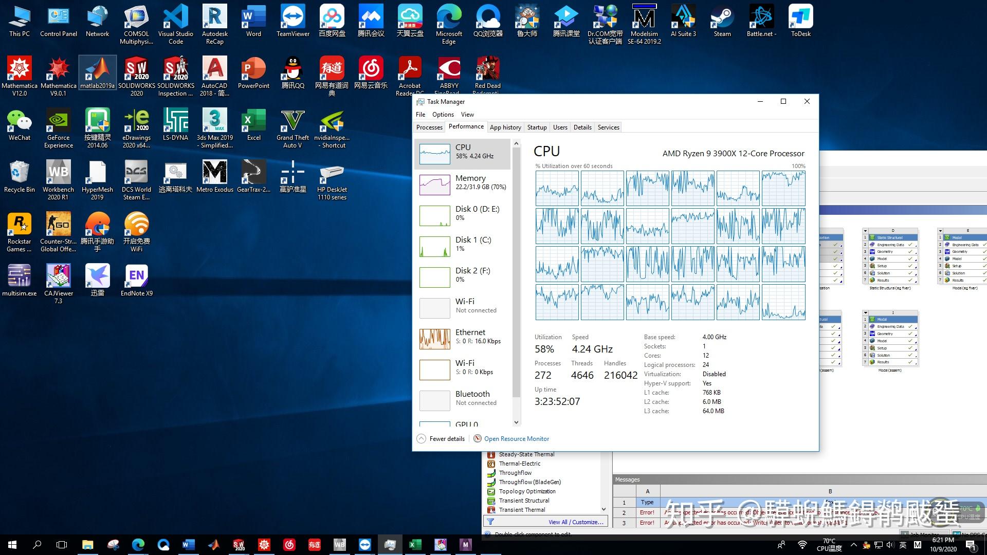Select Disk 0 (D: E:) performance item
Viewport: 987px width, 555px height.
coord(463,216)
